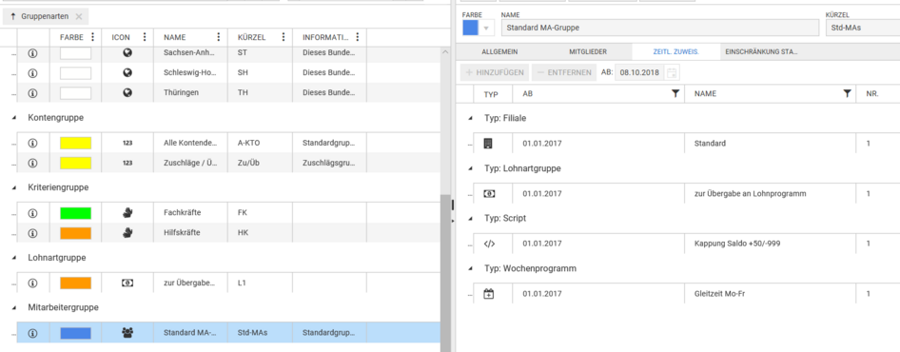
Task: Switch to the ZEITL. ZUWEIS. tab
Action: pos(675,51)
